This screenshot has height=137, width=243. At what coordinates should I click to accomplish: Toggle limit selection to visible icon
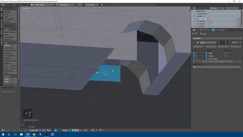click(x=81, y=130)
